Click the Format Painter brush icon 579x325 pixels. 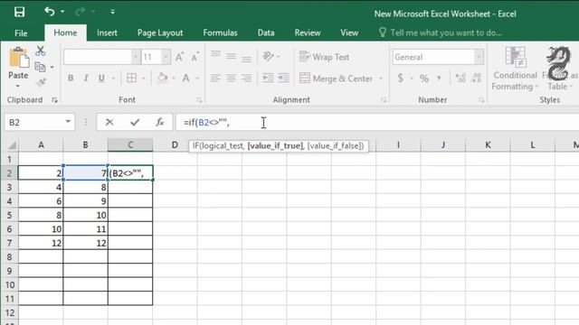tap(41, 82)
